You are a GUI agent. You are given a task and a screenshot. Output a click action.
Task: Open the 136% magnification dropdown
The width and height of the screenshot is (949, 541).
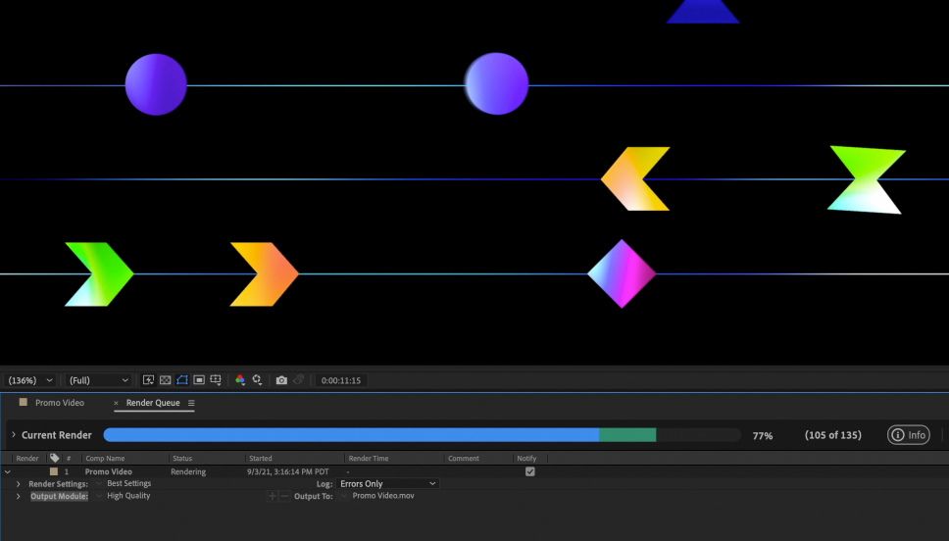click(x=30, y=380)
